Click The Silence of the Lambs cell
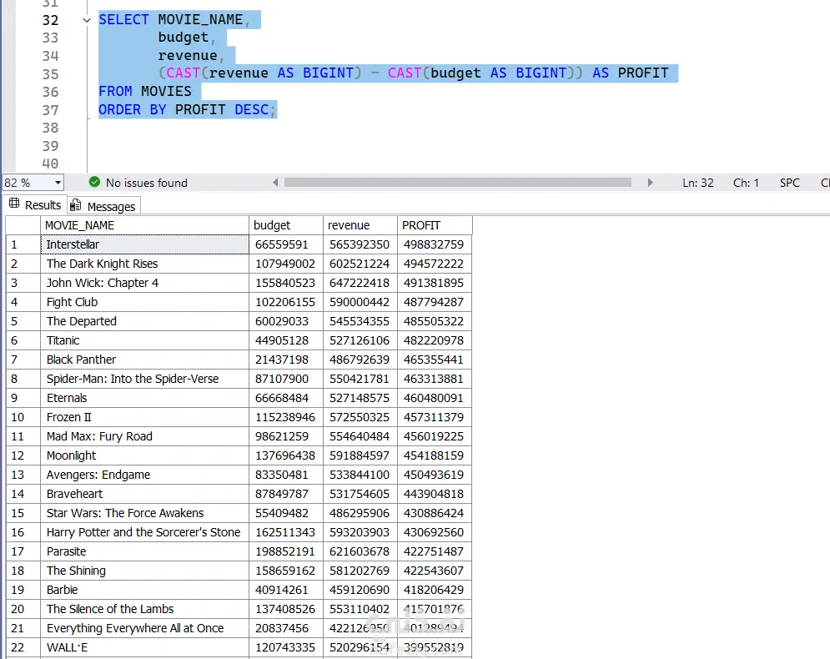This screenshot has width=830, height=659. point(144,609)
